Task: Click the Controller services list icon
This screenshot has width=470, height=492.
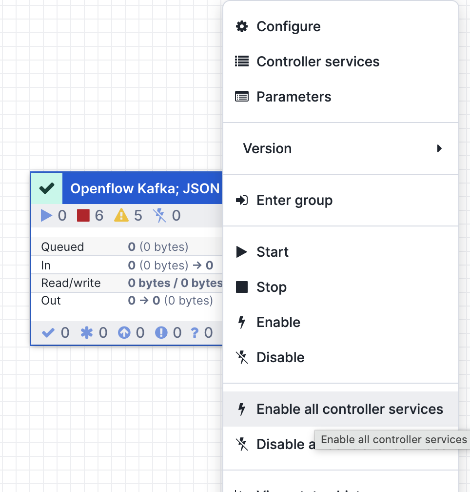Action: pos(241,61)
